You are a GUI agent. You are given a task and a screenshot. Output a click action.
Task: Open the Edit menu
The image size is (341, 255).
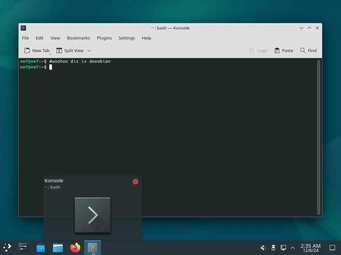[x=39, y=38]
